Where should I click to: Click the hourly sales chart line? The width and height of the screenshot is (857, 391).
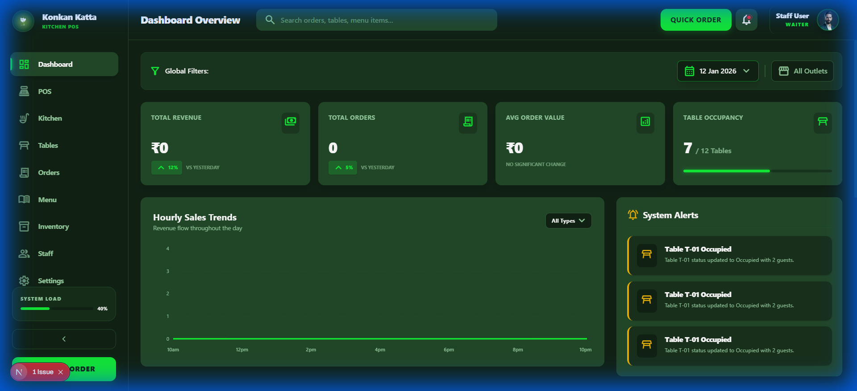[380, 339]
